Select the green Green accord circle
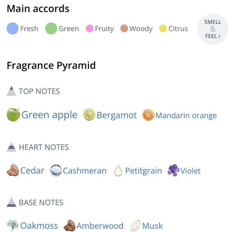 click(51, 28)
